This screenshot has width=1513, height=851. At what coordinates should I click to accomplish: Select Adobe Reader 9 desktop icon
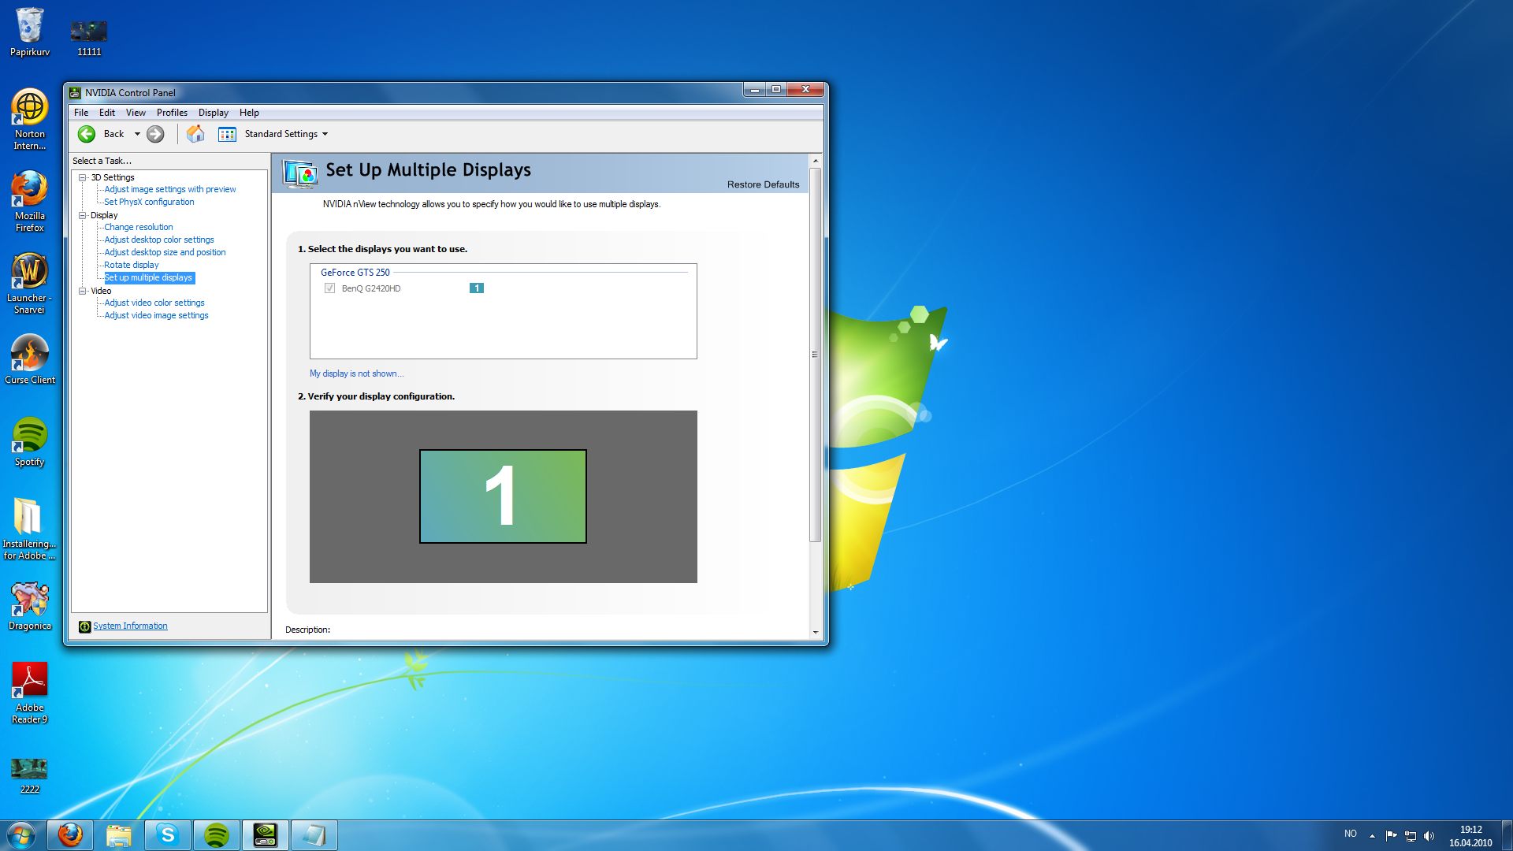(x=30, y=693)
